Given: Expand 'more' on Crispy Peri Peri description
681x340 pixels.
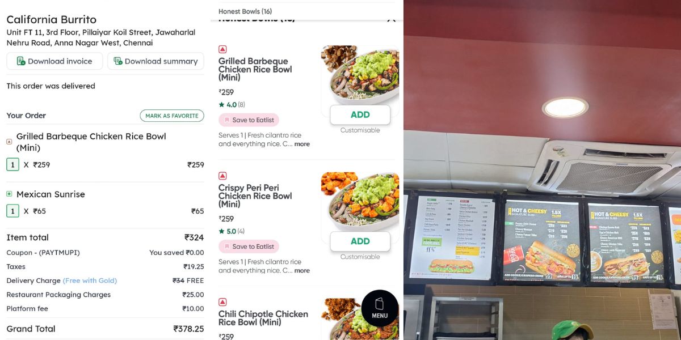Looking at the screenshot, I should 302,270.
